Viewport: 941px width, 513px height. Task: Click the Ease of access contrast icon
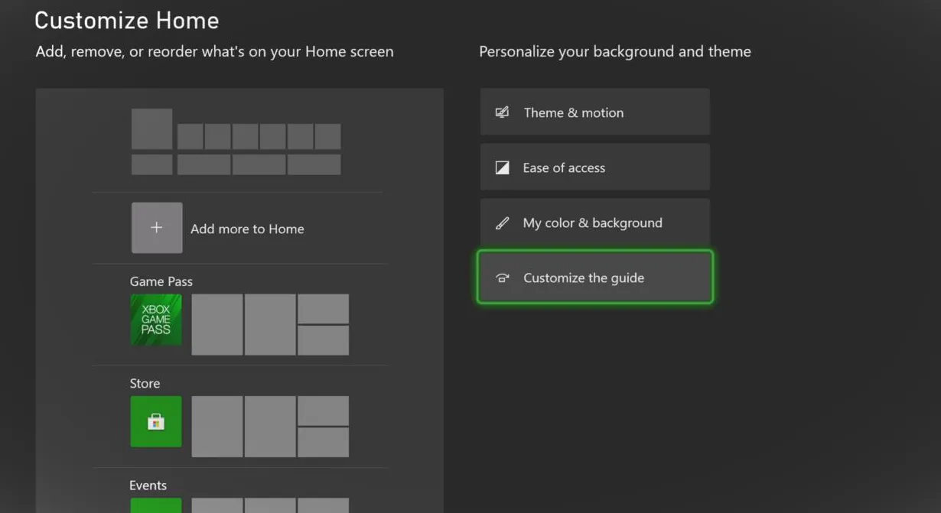click(502, 167)
